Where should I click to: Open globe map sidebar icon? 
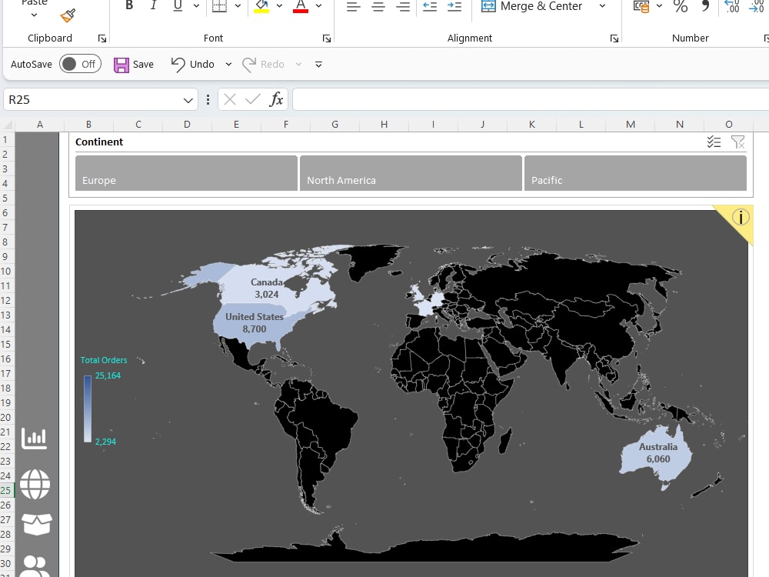(x=35, y=484)
